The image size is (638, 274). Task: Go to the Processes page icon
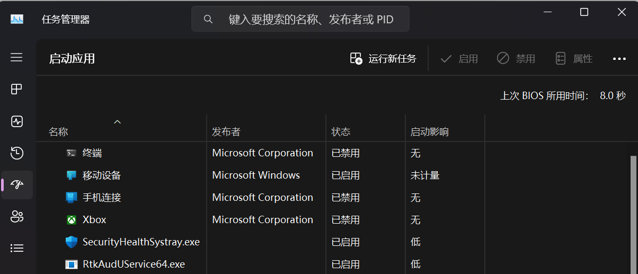coord(16,89)
